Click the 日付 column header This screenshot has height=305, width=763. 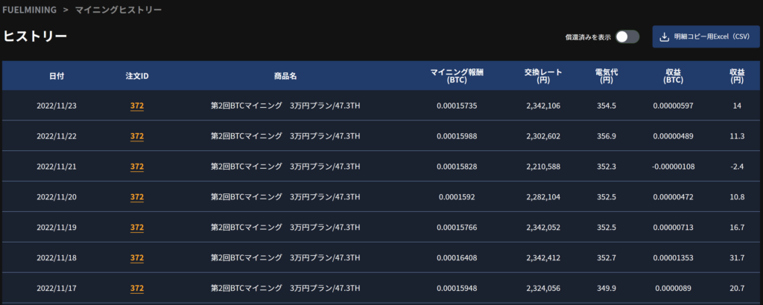57,76
